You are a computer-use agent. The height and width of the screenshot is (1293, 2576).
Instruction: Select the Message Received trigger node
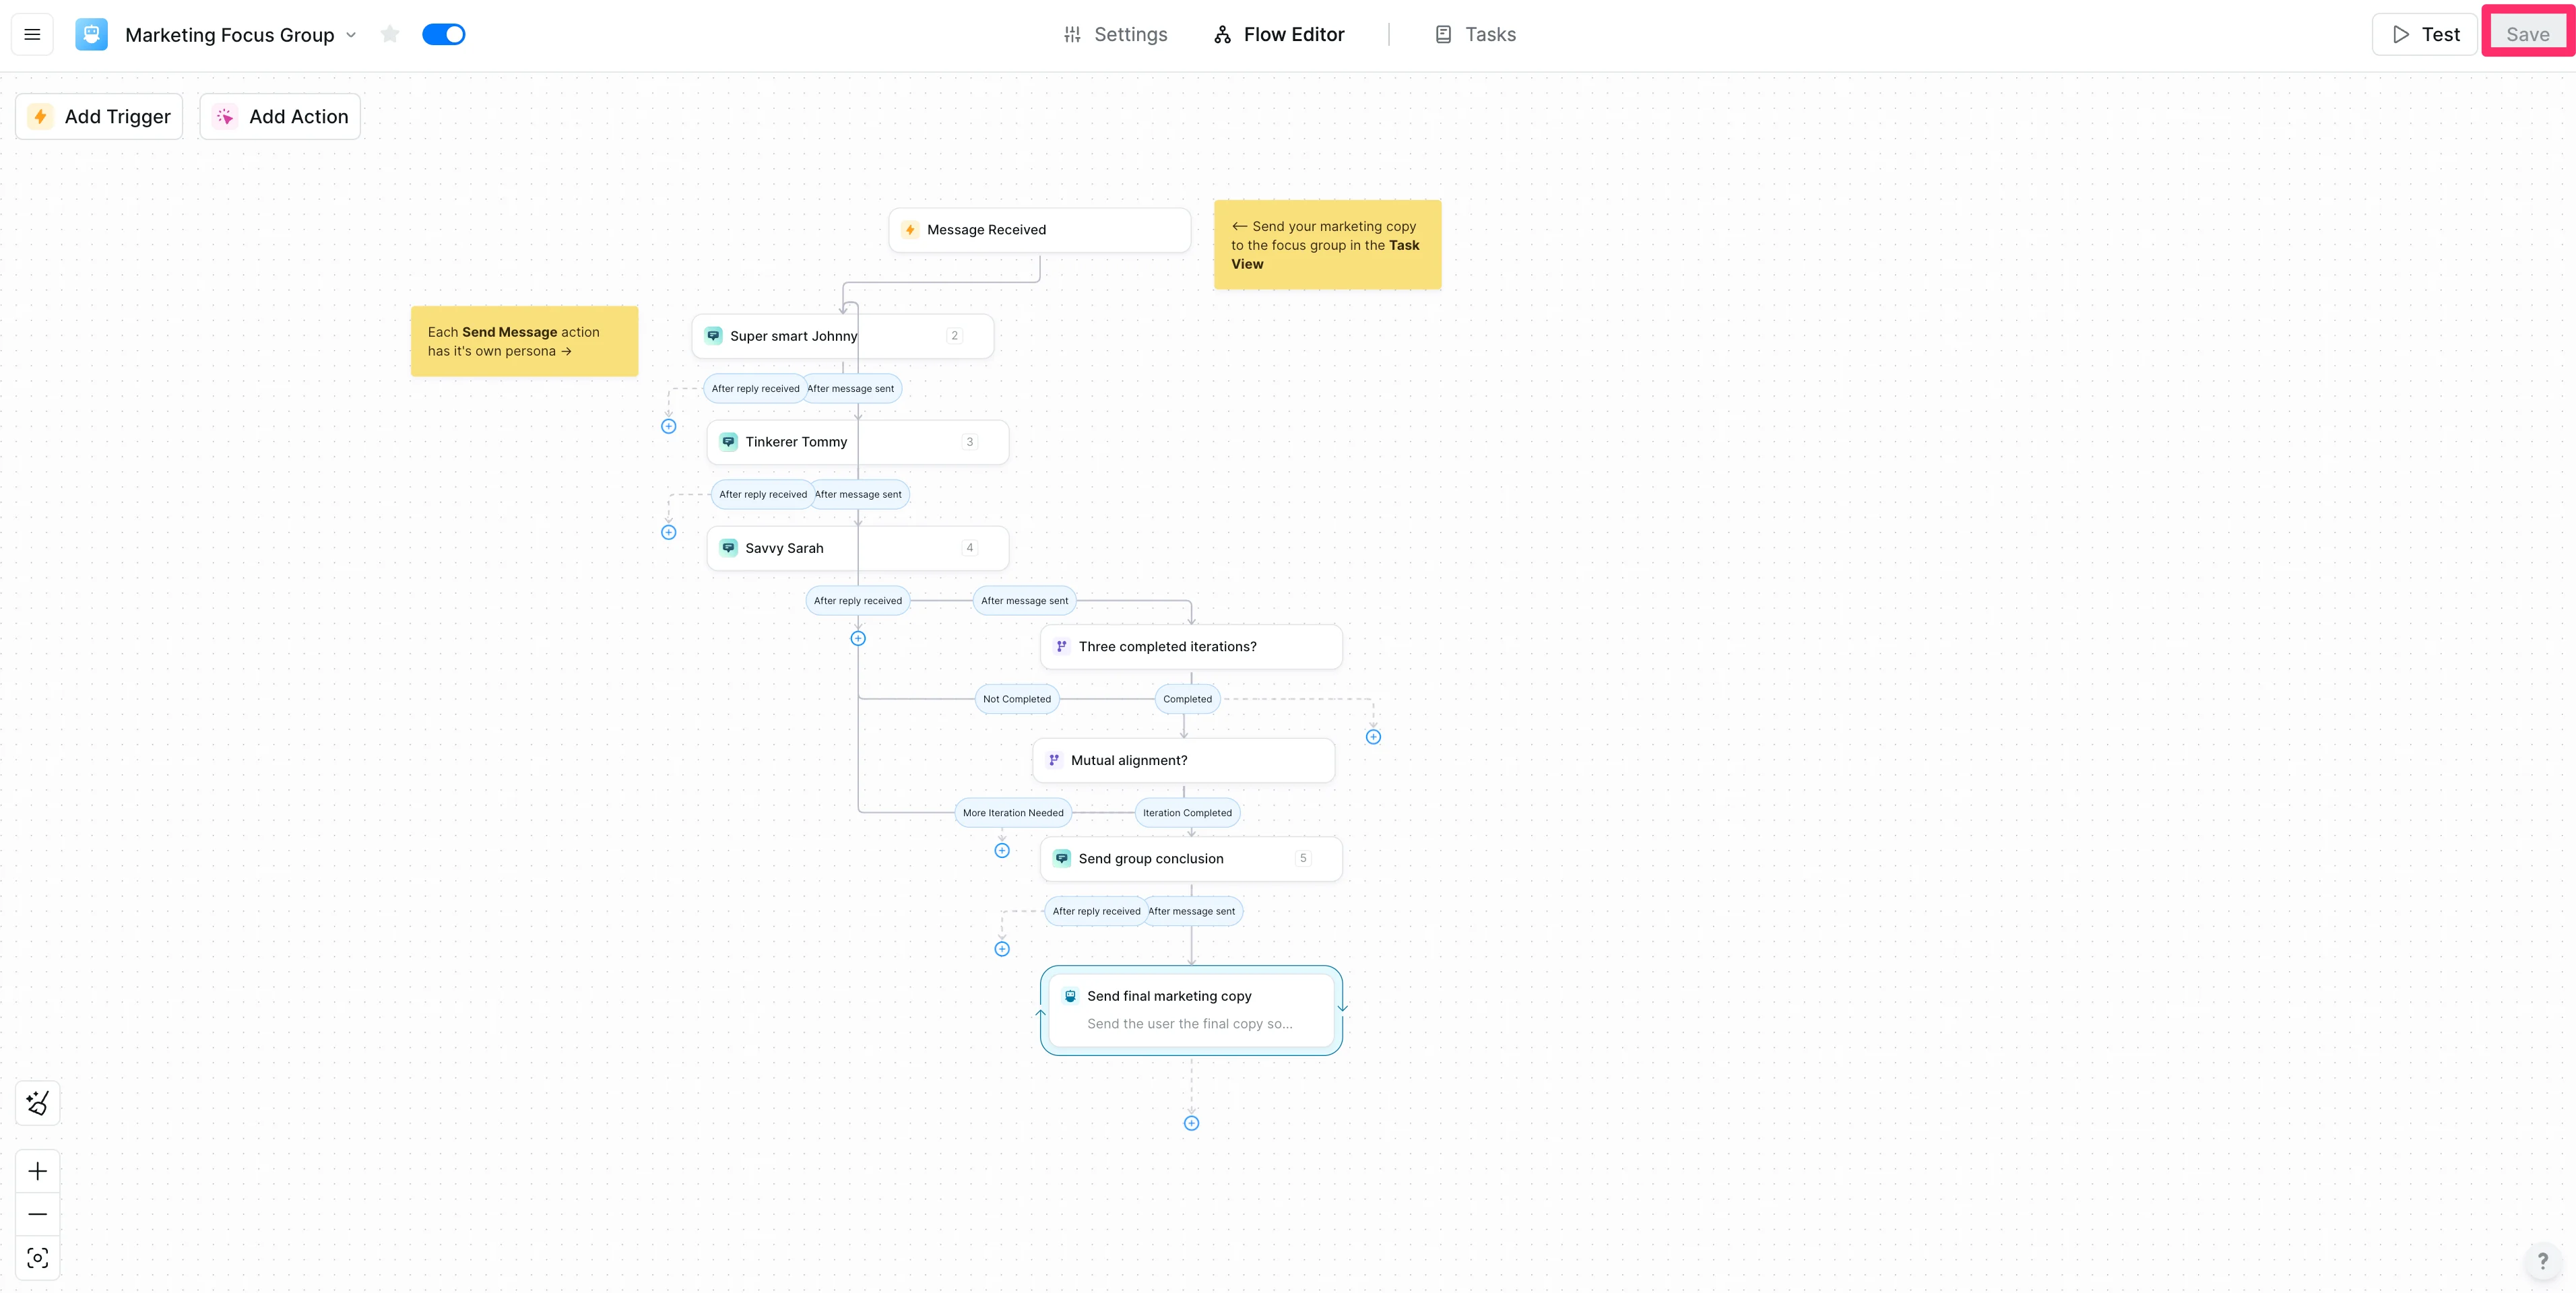click(1038, 230)
